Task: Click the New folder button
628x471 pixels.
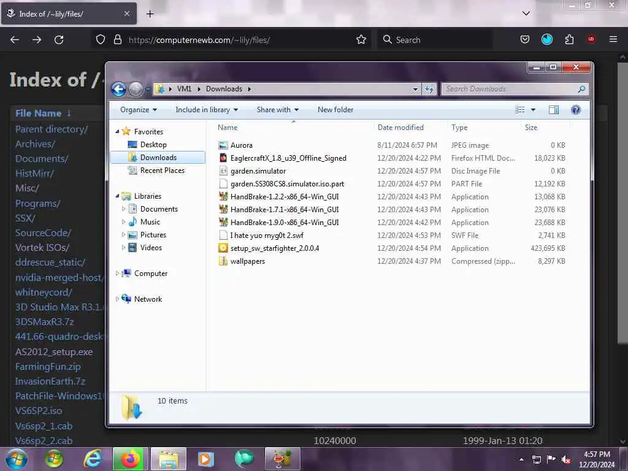Action: coord(335,110)
